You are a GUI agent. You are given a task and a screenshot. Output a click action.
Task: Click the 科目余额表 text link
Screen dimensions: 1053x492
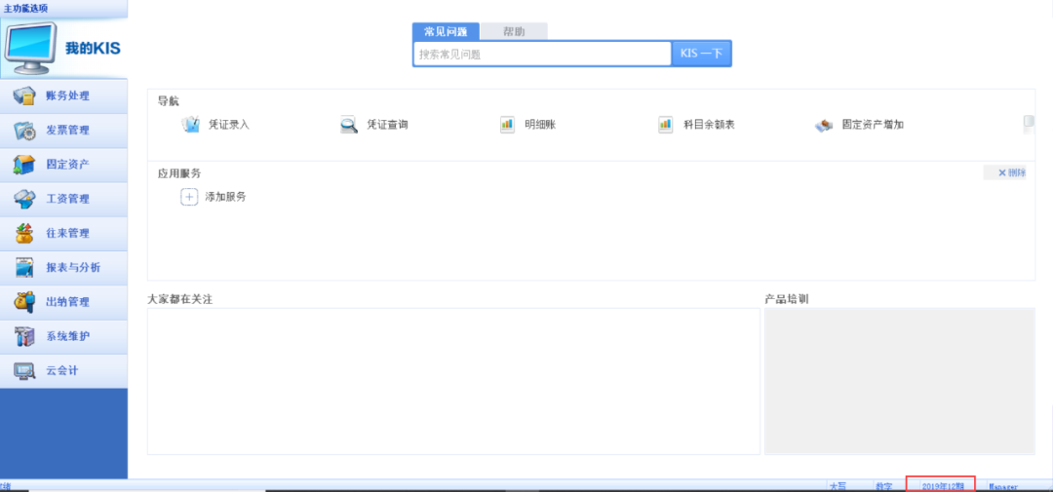click(x=709, y=125)
